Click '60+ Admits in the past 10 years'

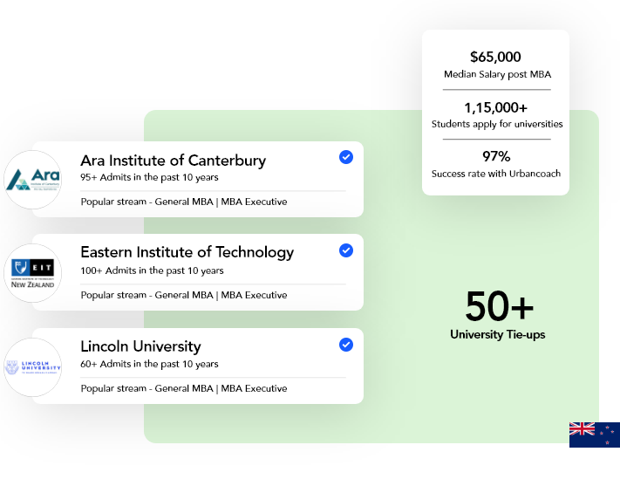pos(149,364)
